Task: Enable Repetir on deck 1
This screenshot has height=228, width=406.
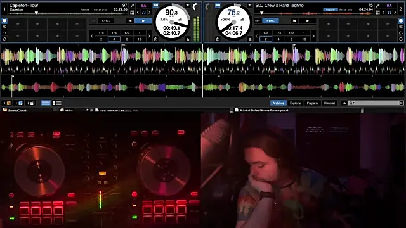Action: (85, 9)
